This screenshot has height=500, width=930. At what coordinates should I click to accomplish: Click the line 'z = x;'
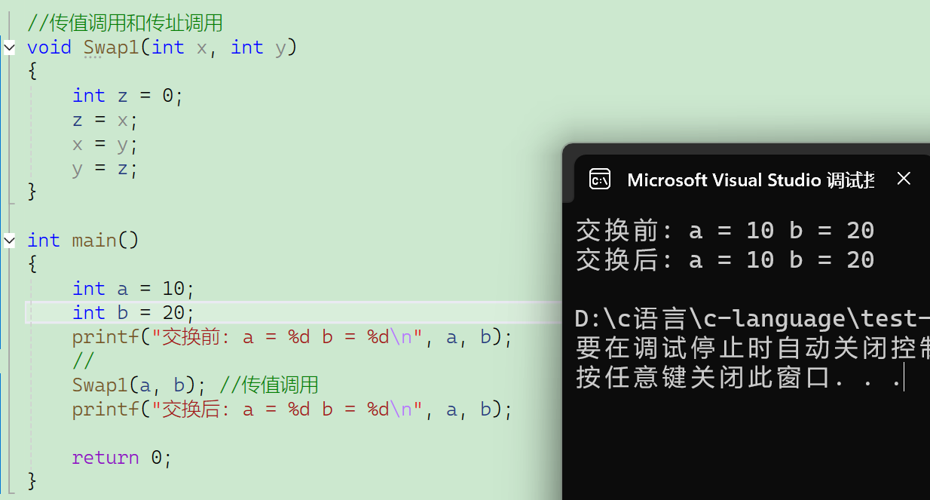point(106,120)
